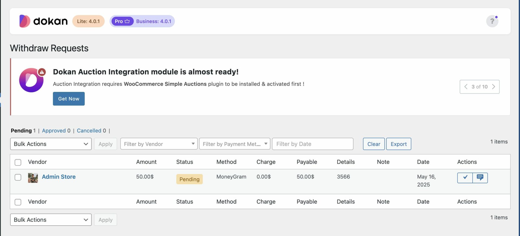Click the Business: 4.0.1 version label

[x=154, y=21]
